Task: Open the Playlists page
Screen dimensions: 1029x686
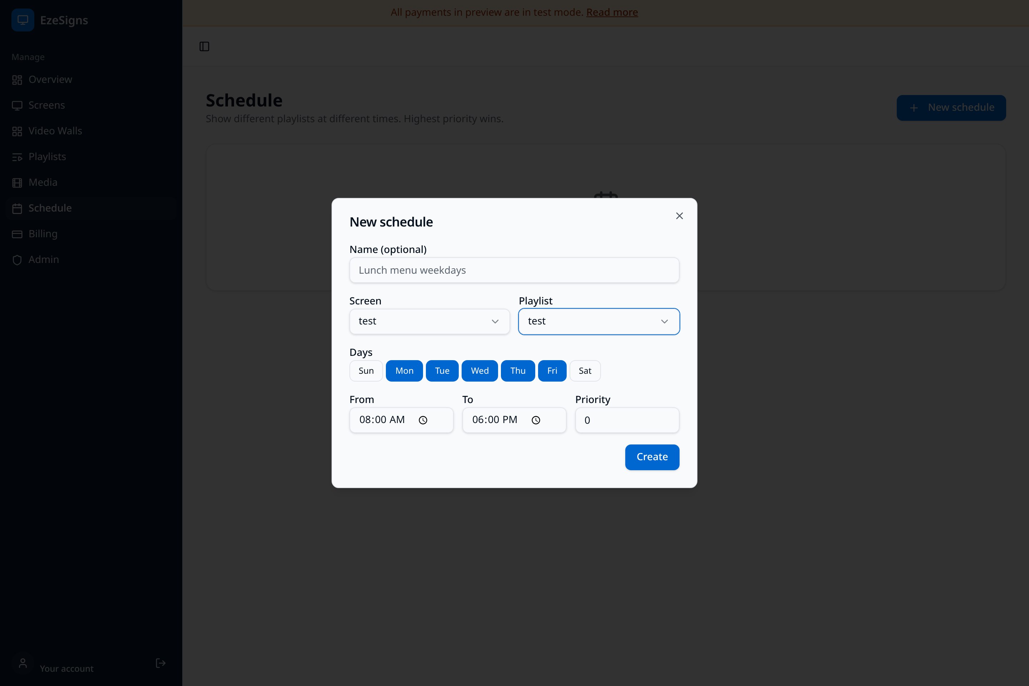Action: 91,157
